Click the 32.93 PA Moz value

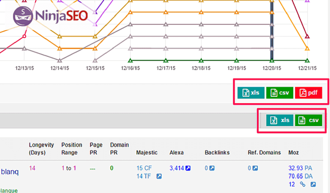pos(300,168)
